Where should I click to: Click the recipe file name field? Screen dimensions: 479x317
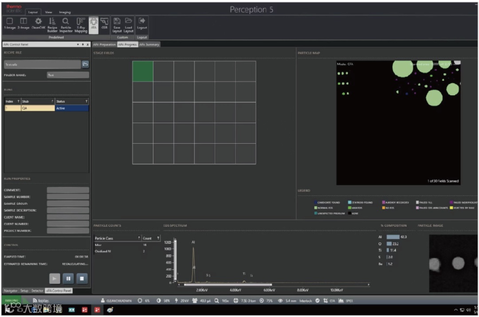tap(43, 64)
